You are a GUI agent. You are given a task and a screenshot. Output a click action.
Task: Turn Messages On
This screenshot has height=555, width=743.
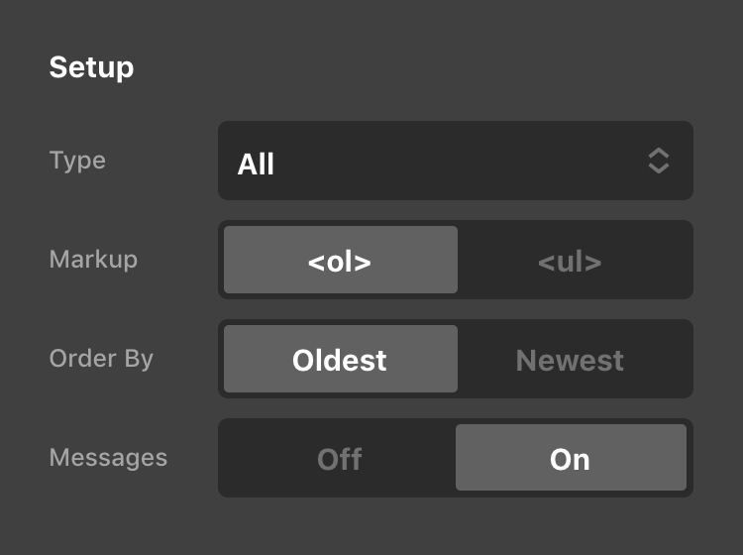tap(570, 458)
